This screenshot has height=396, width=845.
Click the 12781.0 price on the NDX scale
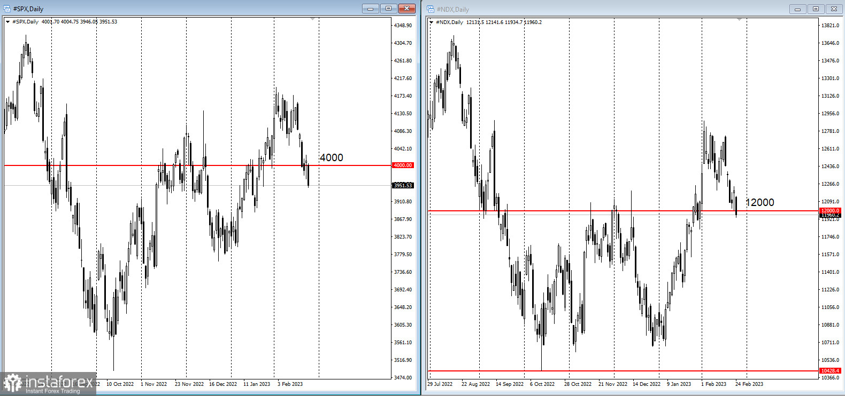(x=830, y=131)
